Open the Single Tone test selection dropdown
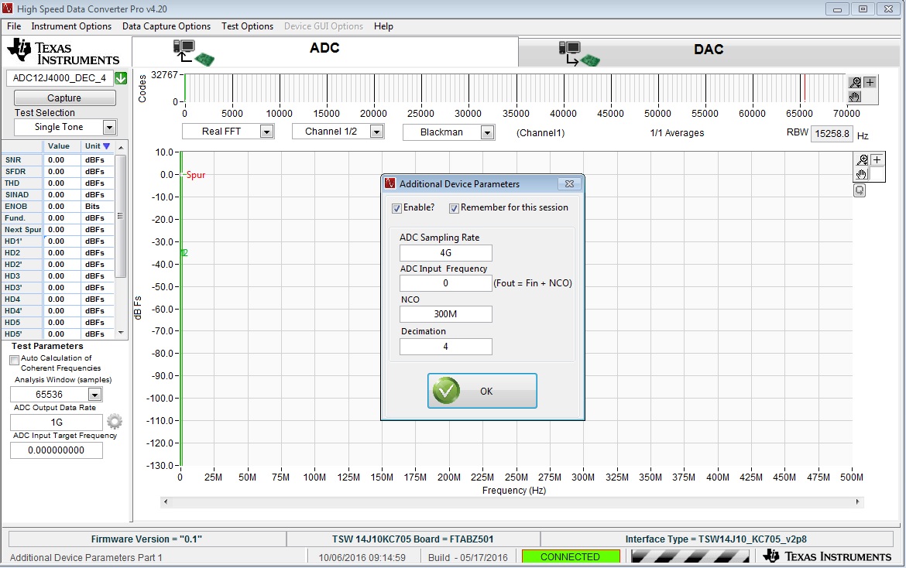Screen dimensions: 906x568 tap(109, 127)
